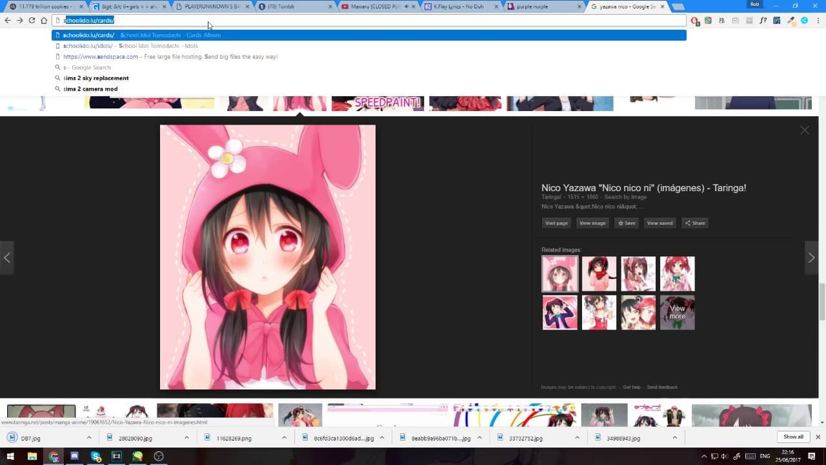The width and height of the screenshot is (826, 465).
Task: Open volume control in the system tray
Action: point(724,456)
